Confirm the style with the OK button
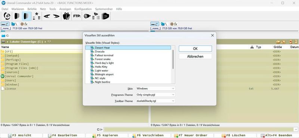 pyautogui.click(x=195, y=48)
